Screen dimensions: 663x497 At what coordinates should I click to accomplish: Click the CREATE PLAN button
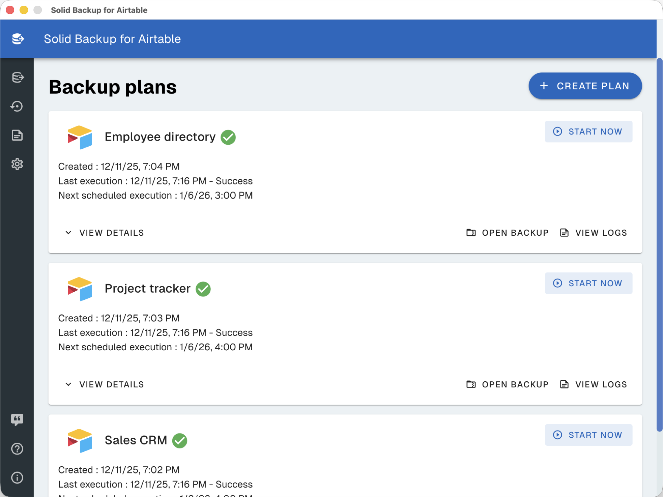pos(585,86)
